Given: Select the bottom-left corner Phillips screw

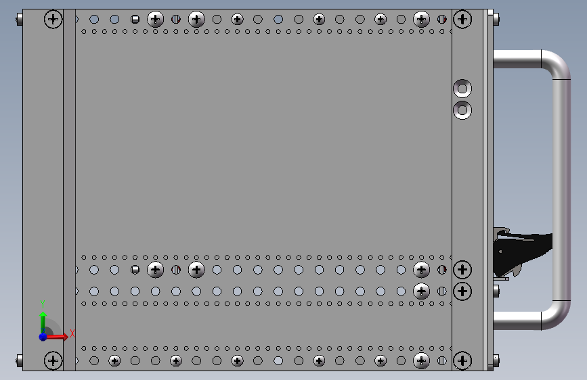Looking at the screenshot, I should pos(53,360).
